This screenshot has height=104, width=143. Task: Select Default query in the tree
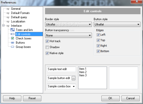(x=19, y=17)
